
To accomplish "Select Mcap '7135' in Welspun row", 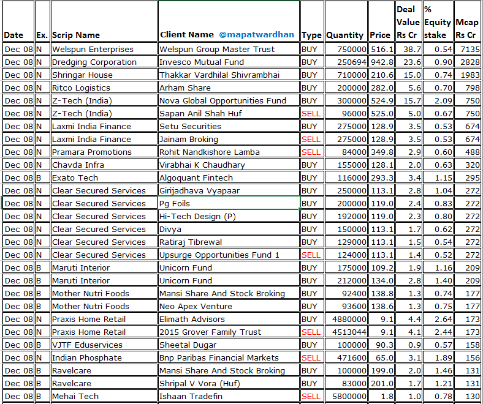I will (468, 49).
